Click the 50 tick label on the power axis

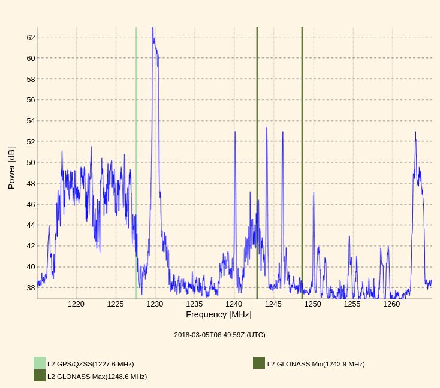point(31,162)
